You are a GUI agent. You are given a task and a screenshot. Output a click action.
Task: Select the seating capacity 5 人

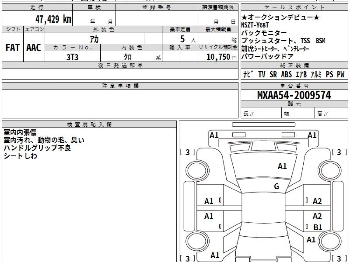[x=188, y=39]
